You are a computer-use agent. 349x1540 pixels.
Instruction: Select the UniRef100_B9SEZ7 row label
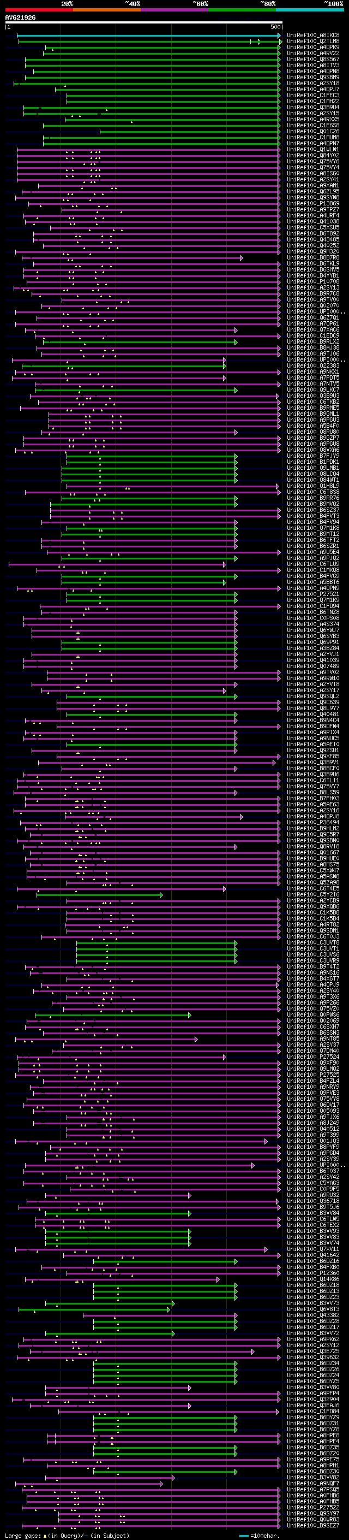click(x=313, y=1526)
